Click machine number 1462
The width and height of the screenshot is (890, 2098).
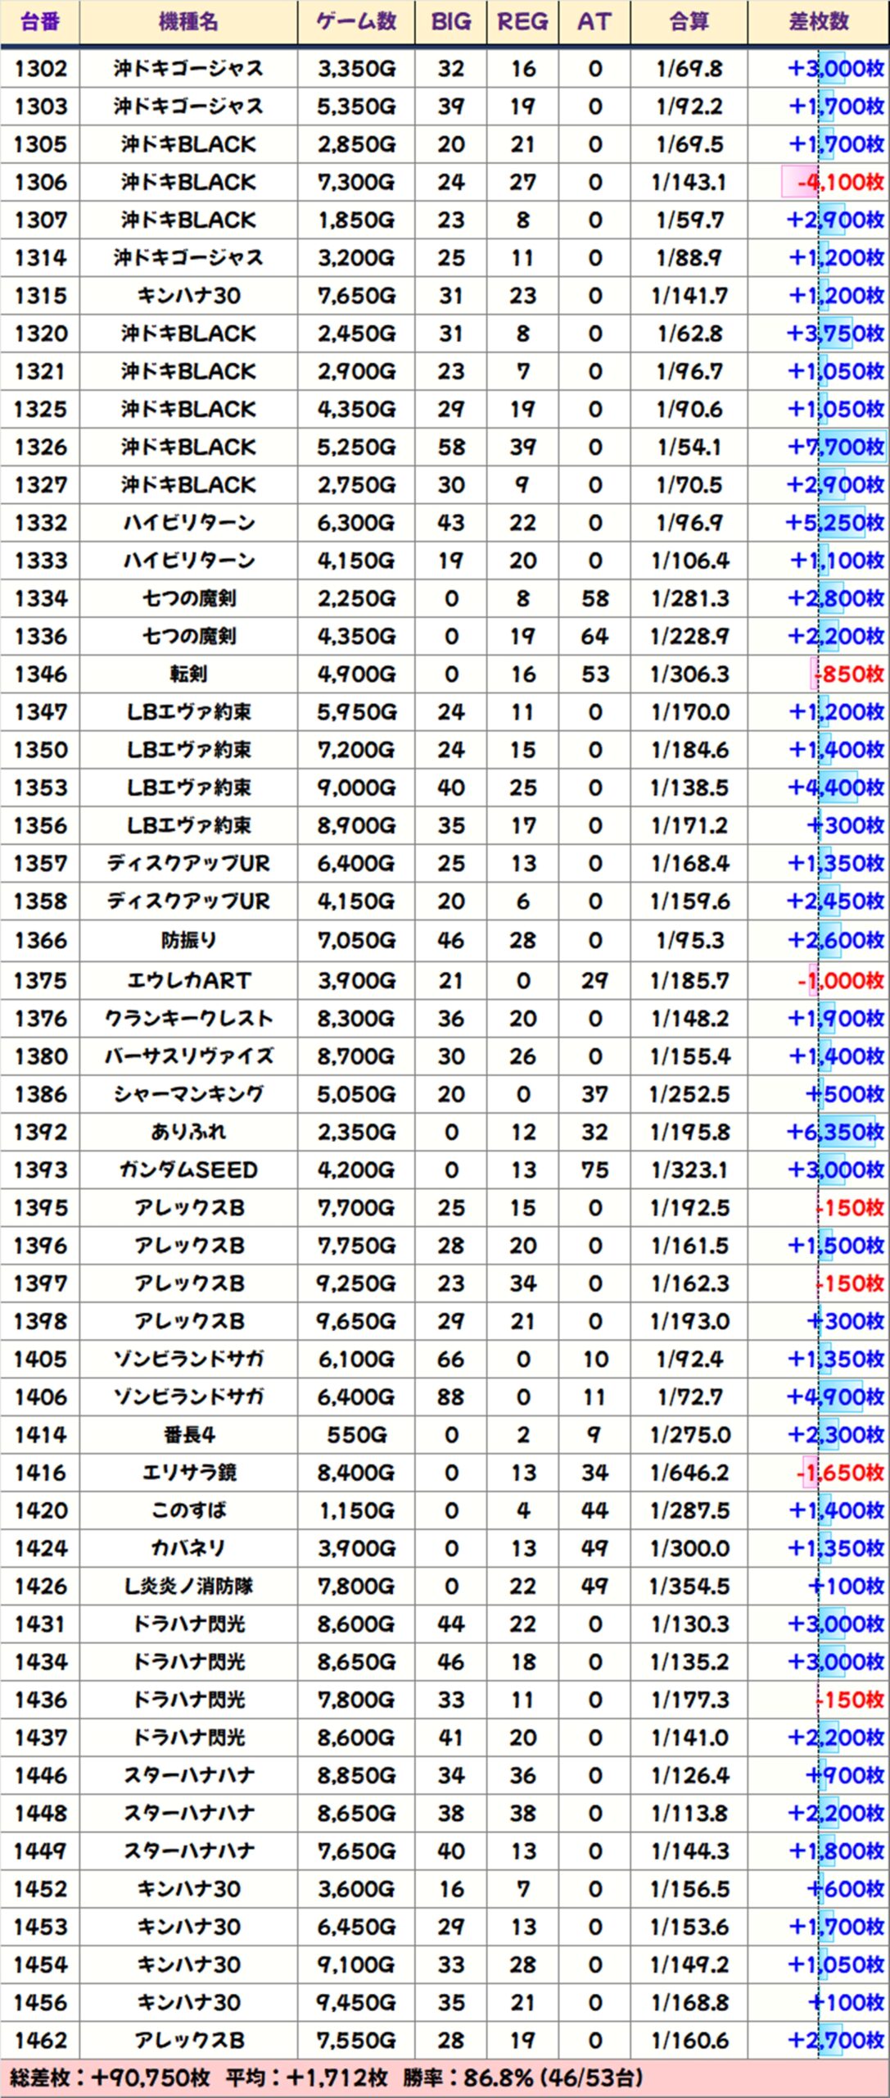point(40,2040)
